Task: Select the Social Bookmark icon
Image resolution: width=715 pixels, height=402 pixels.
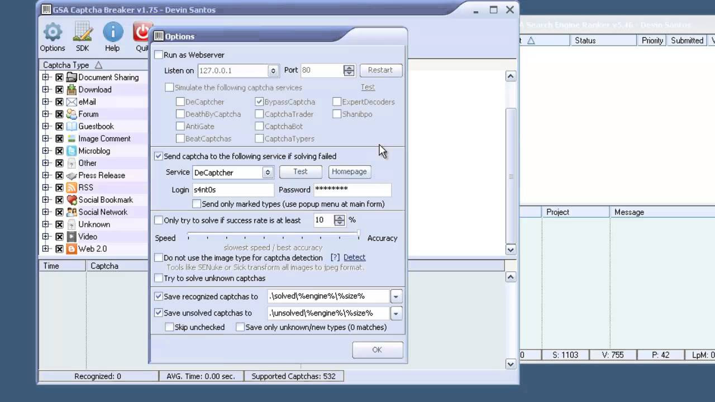Action: (x=71, y=200)
